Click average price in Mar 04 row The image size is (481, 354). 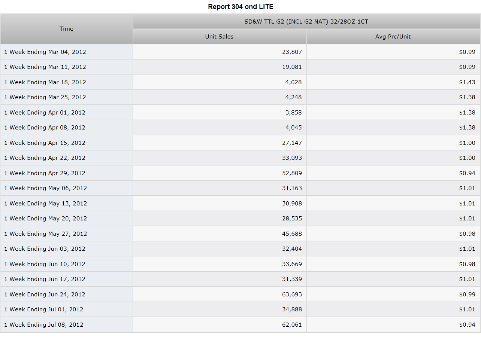click(467, 52)
